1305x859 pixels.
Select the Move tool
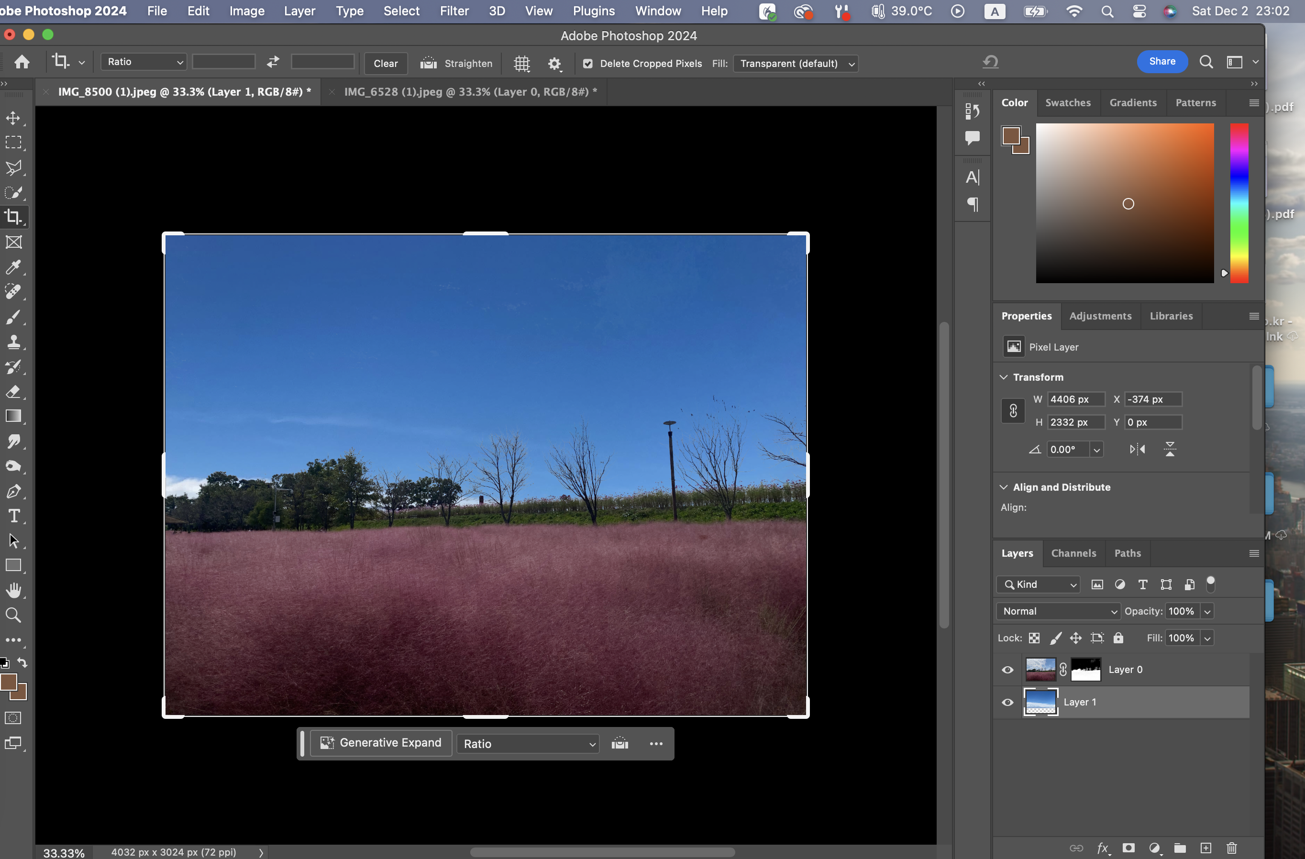[13, 118]
